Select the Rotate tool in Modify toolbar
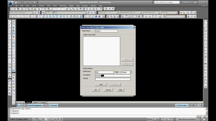Image resolution: width=216 pixels, height=121 pixels. click(13, 40)
